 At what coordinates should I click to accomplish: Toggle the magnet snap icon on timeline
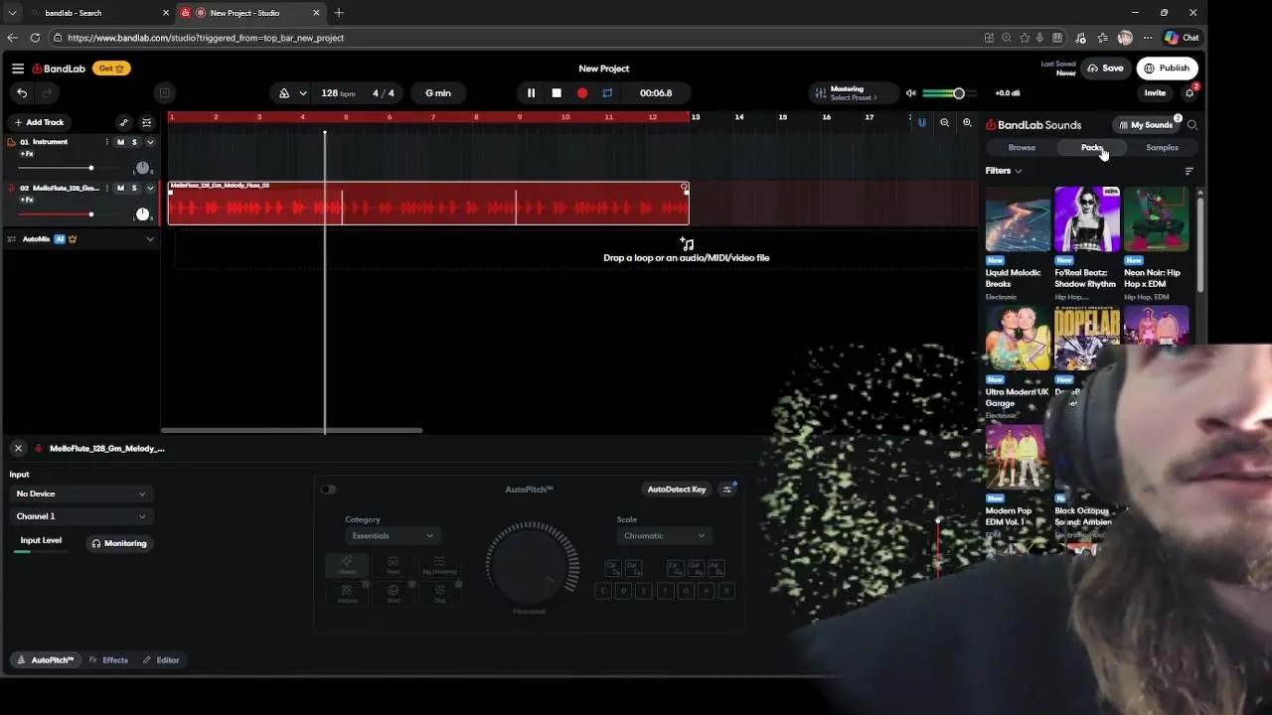click(x=922, y=123)
